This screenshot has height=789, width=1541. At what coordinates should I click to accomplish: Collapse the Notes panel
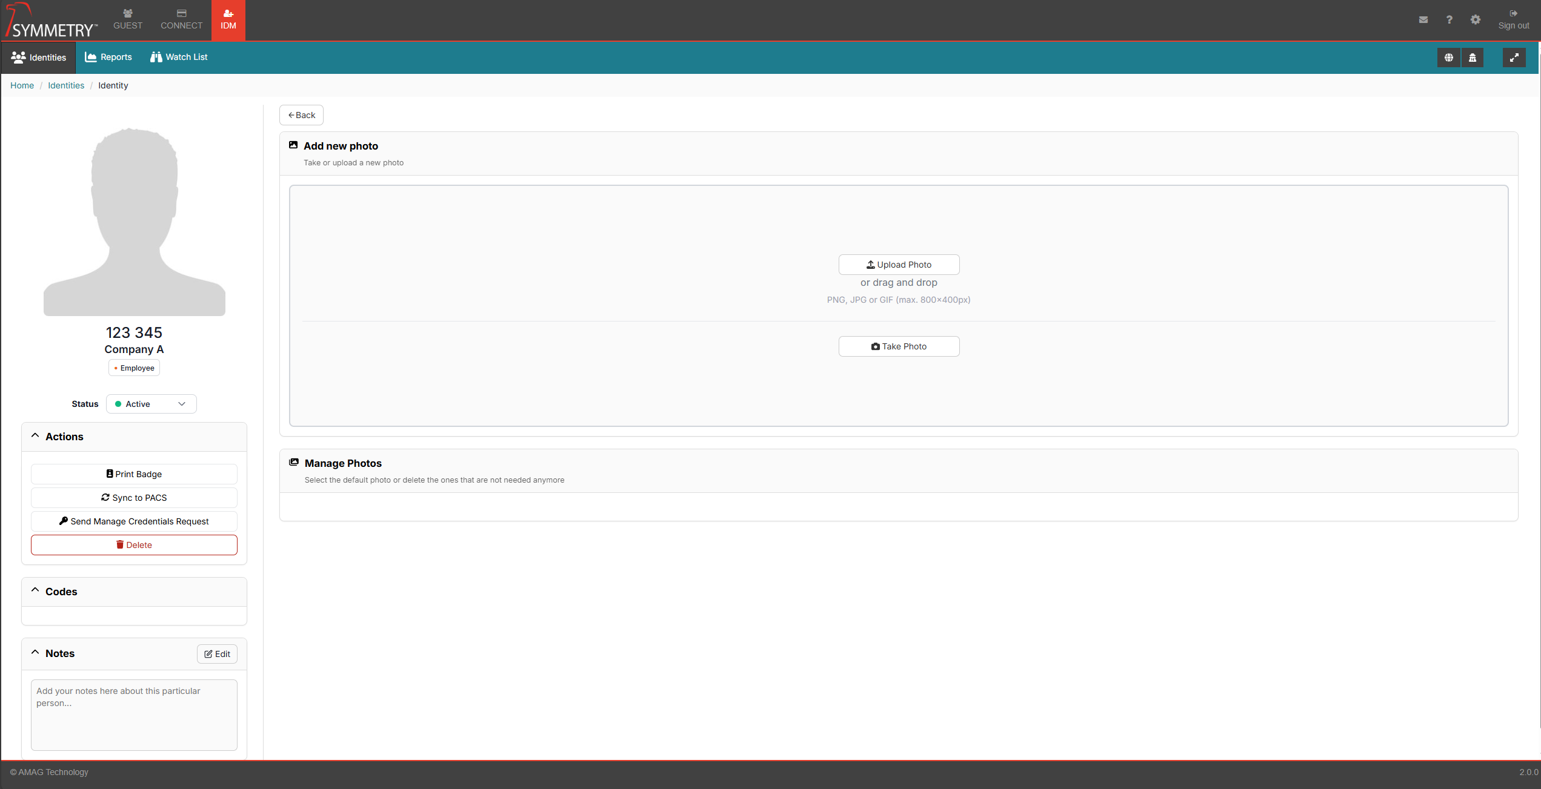(35, 653)
